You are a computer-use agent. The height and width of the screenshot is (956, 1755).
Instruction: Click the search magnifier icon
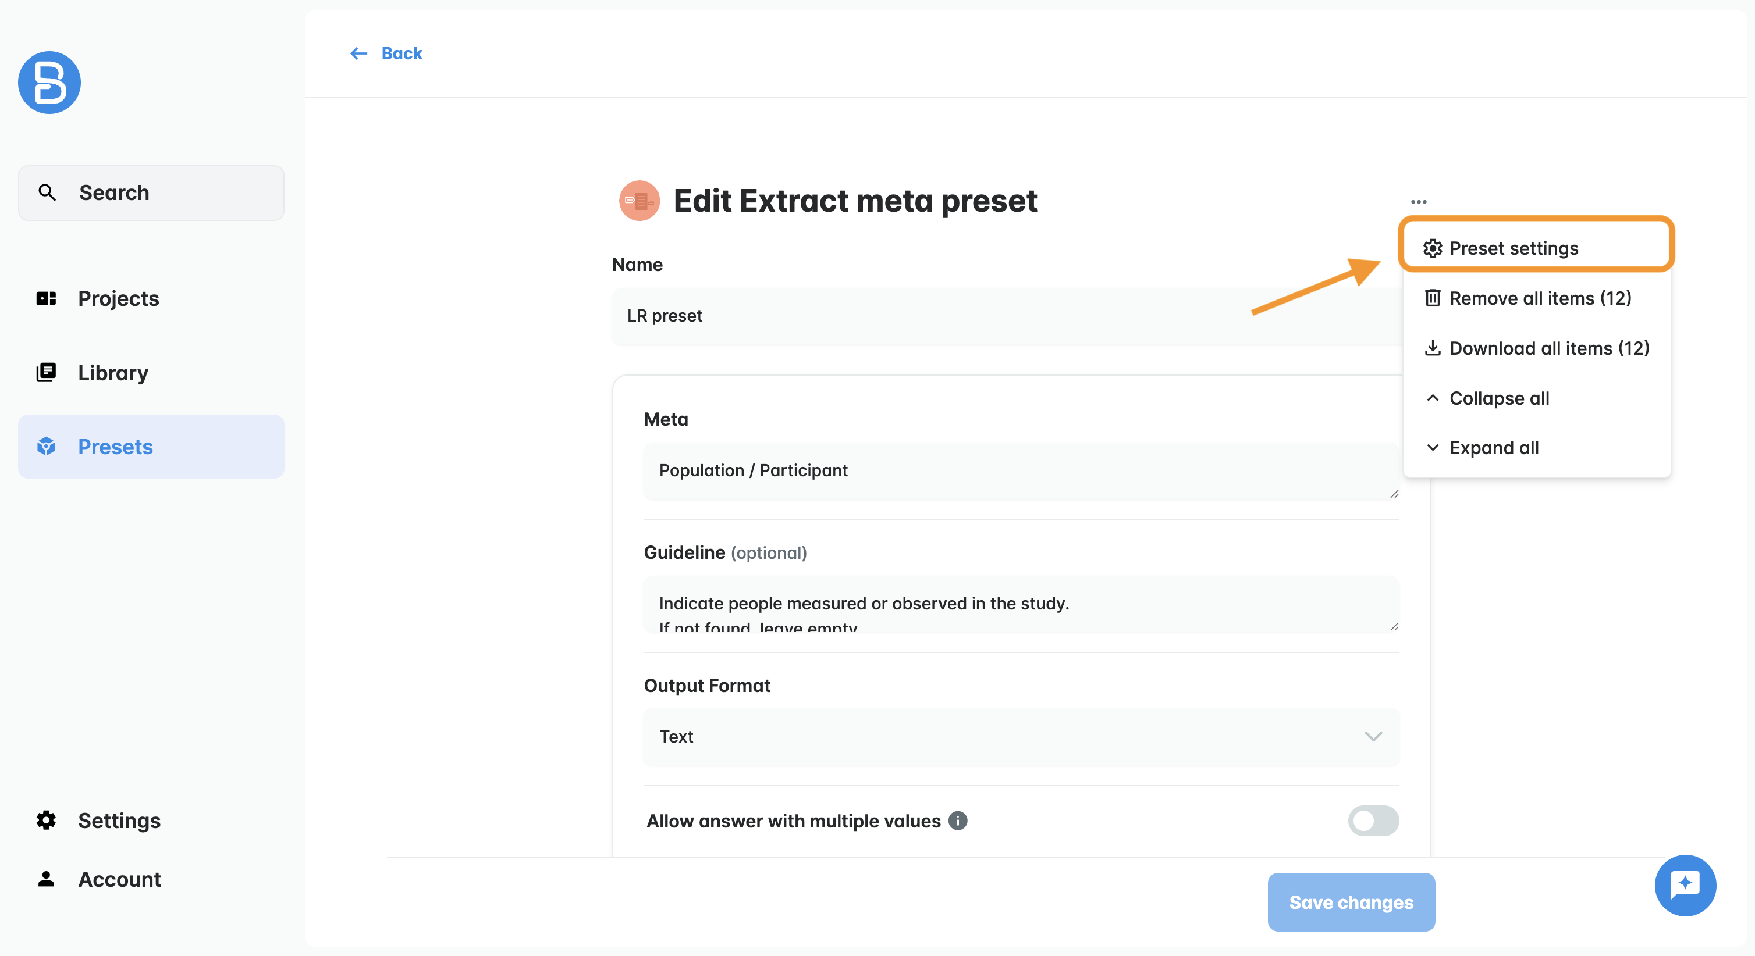(x=47, y=192)
